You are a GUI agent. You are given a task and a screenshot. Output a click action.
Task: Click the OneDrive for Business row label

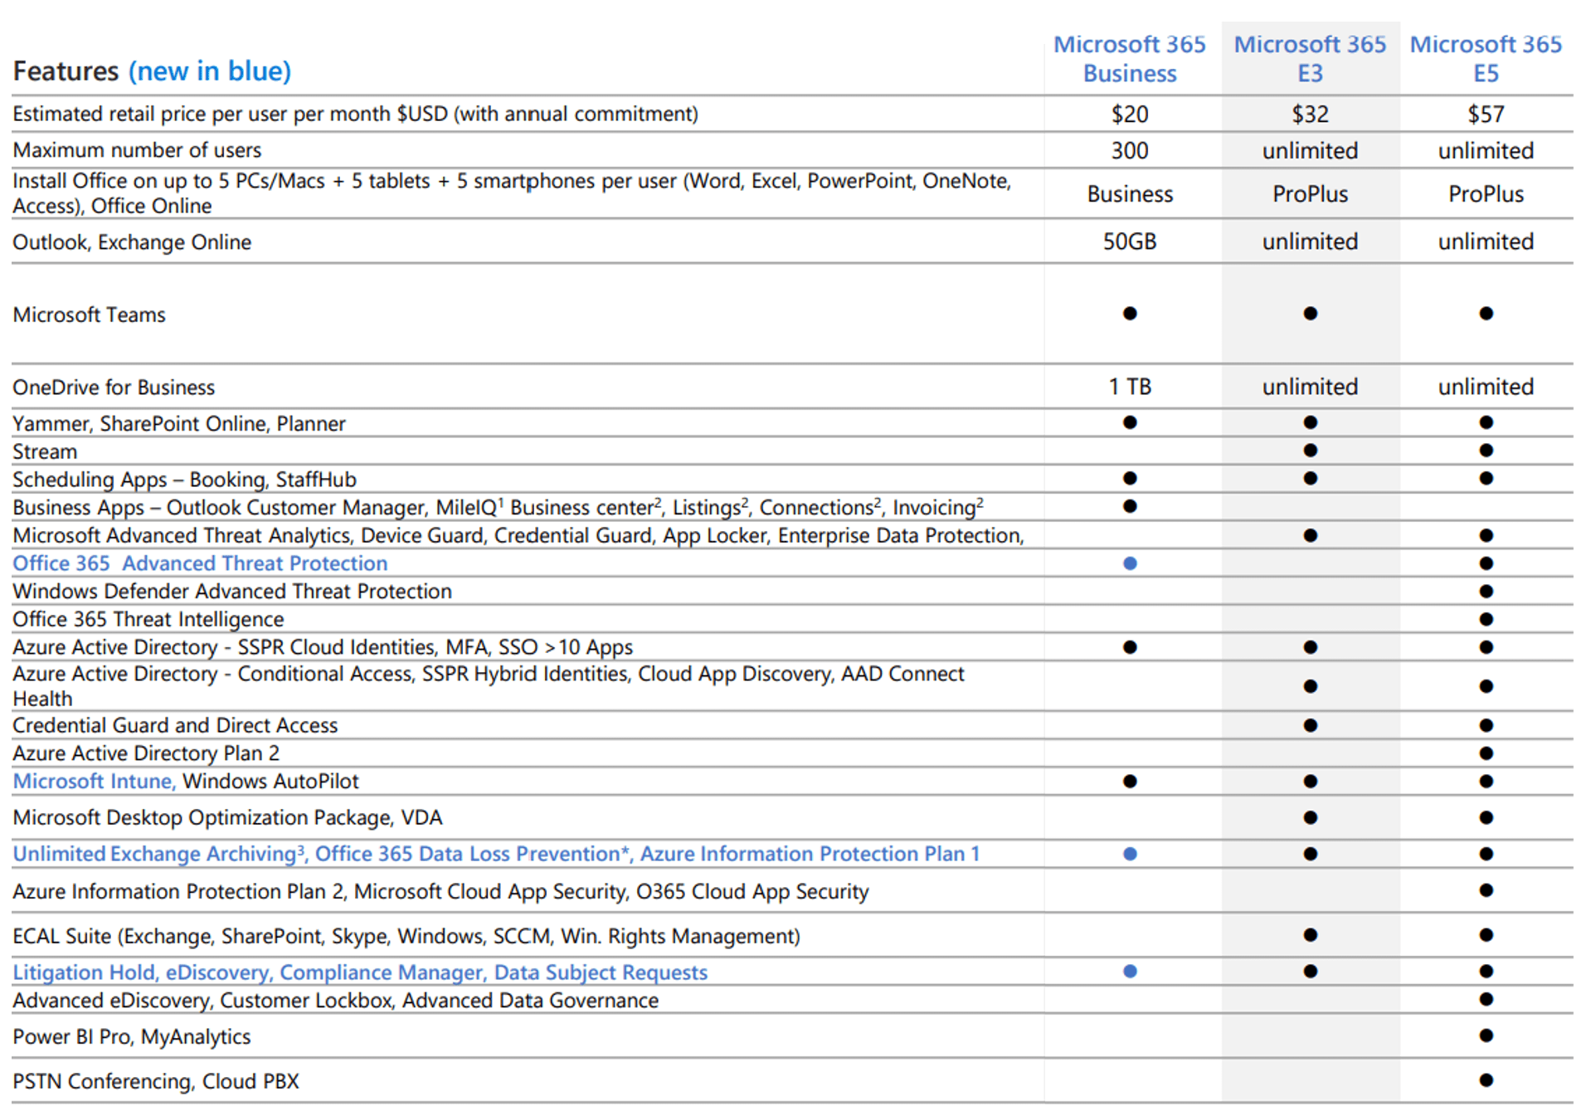click(x=114, y=387)
